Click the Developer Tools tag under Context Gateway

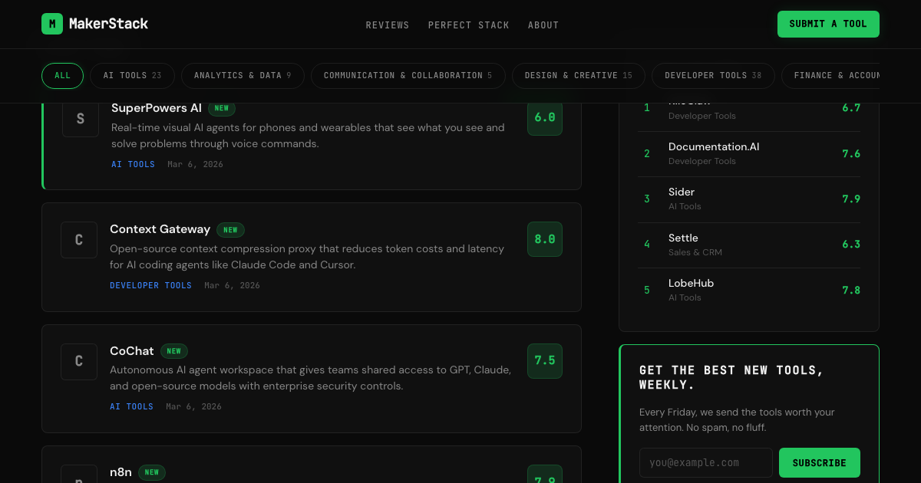coord(150,285)
